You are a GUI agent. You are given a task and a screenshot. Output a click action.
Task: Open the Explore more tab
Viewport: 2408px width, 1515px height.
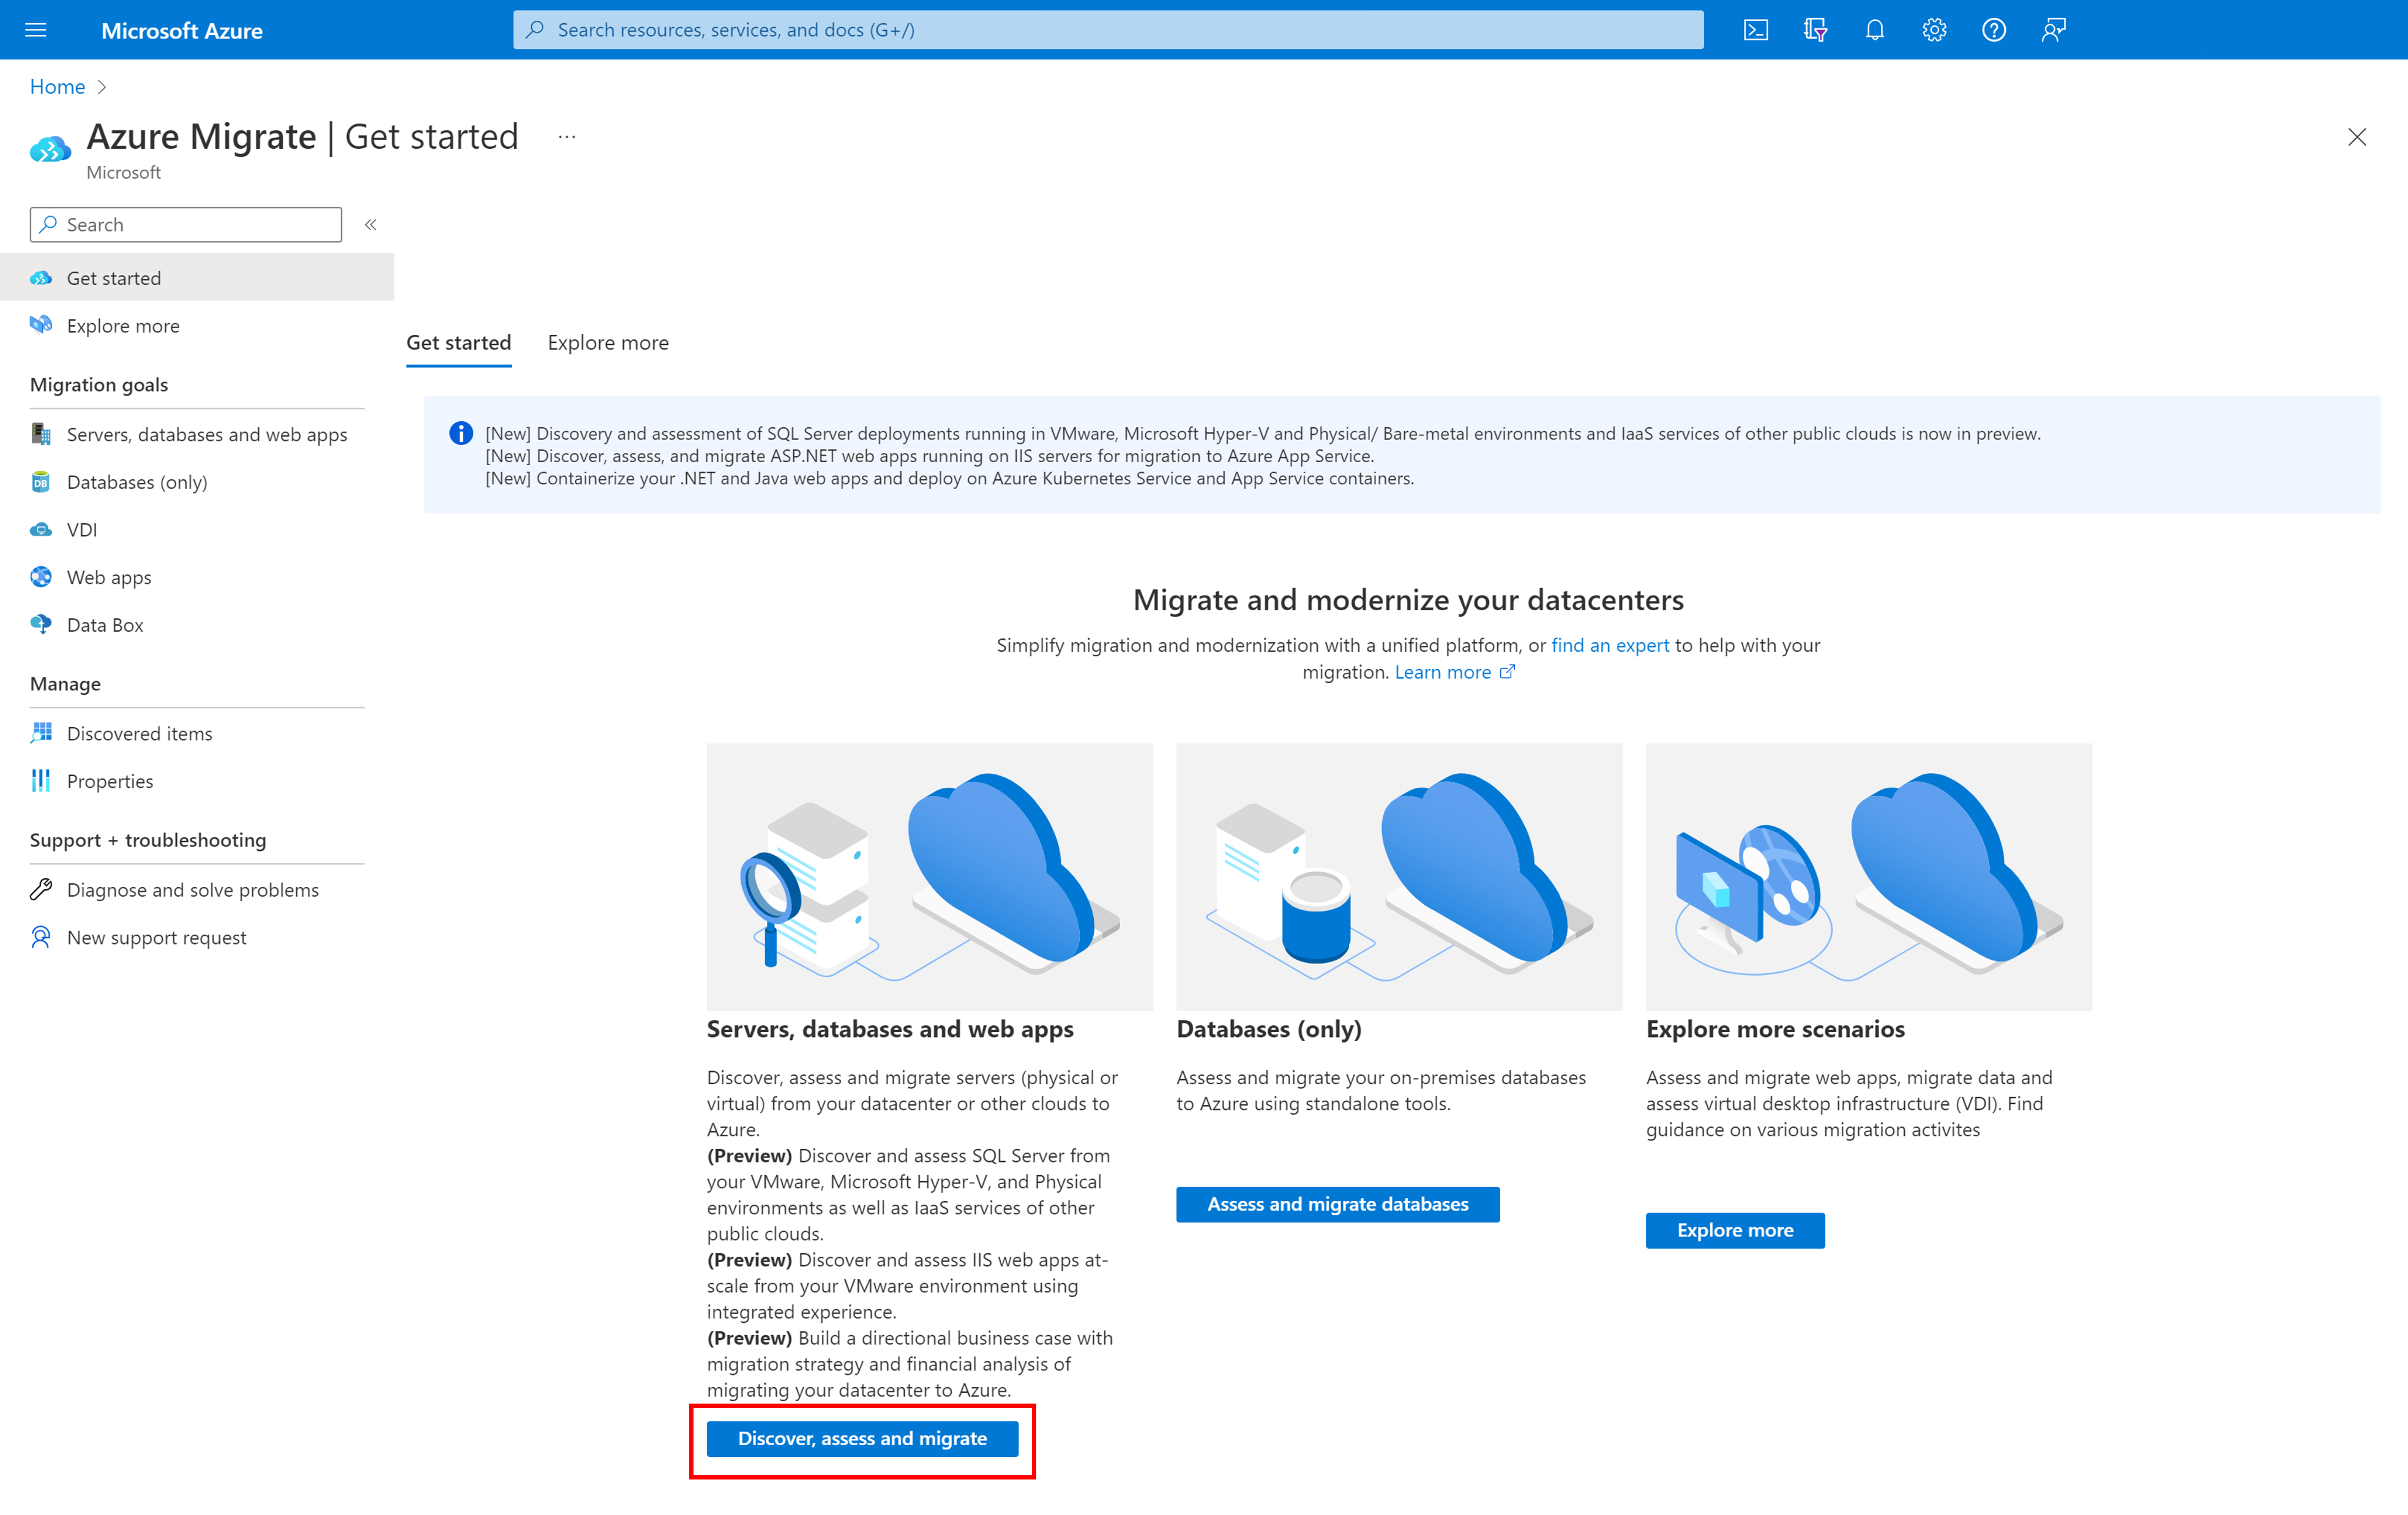(x=607, y=340)
